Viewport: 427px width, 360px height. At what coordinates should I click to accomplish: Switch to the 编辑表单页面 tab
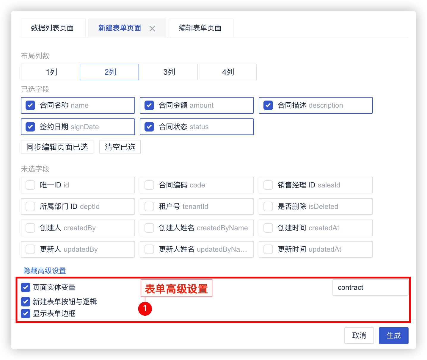pos(200,28)
